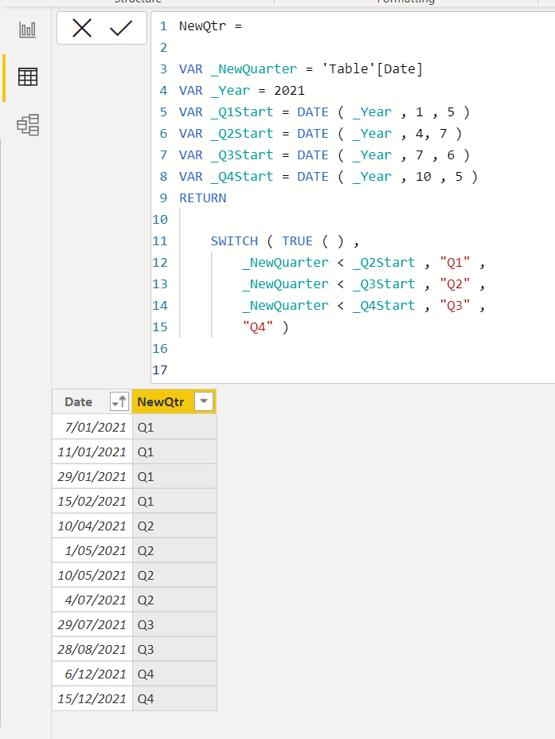Open the NewQtr column filter dropdown
555x739 pixels.
tap(204, 401)
